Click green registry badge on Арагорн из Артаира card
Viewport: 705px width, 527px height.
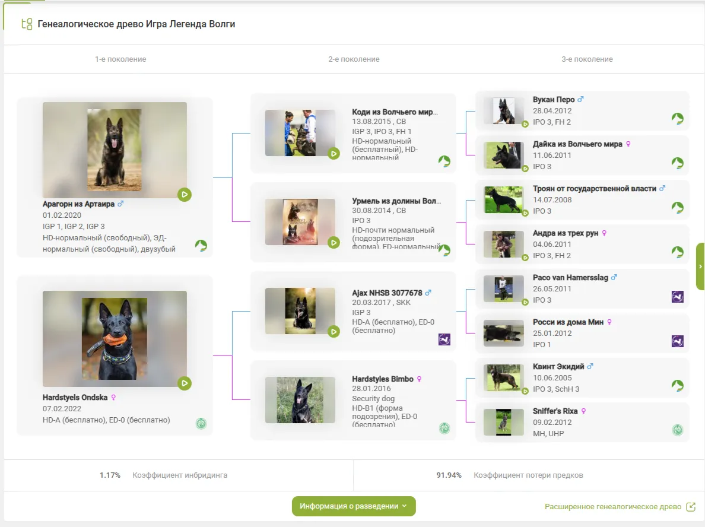click(x=201, y=246)
